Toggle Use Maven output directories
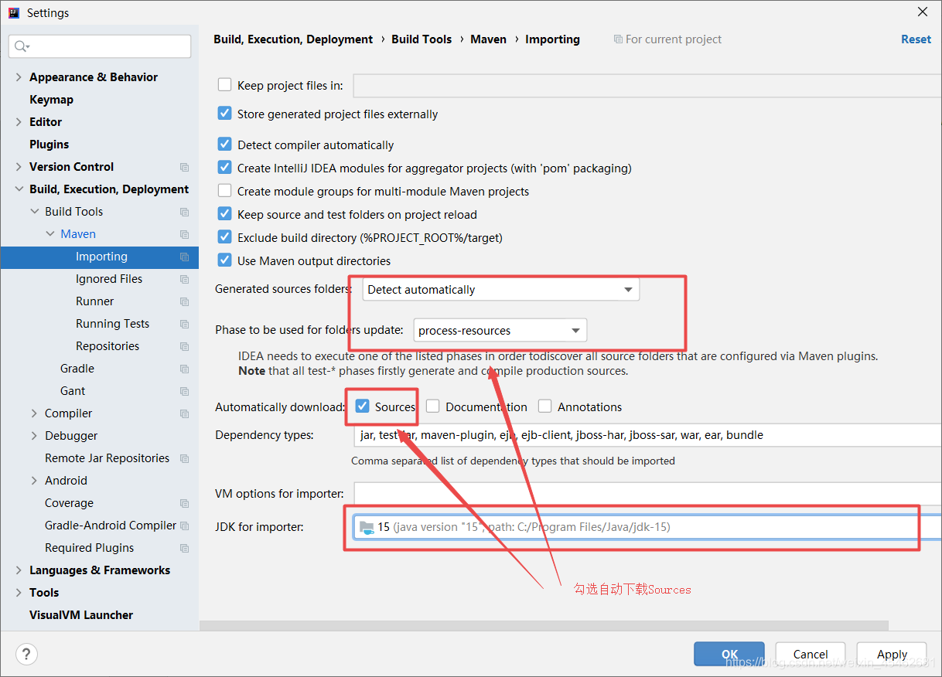 [x=224, y=260]
